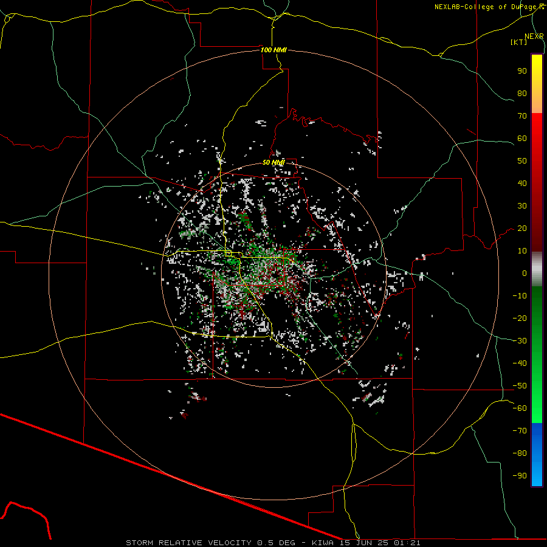Click the [KT] units label above scale
547x547 pixels.
[519, 42]
